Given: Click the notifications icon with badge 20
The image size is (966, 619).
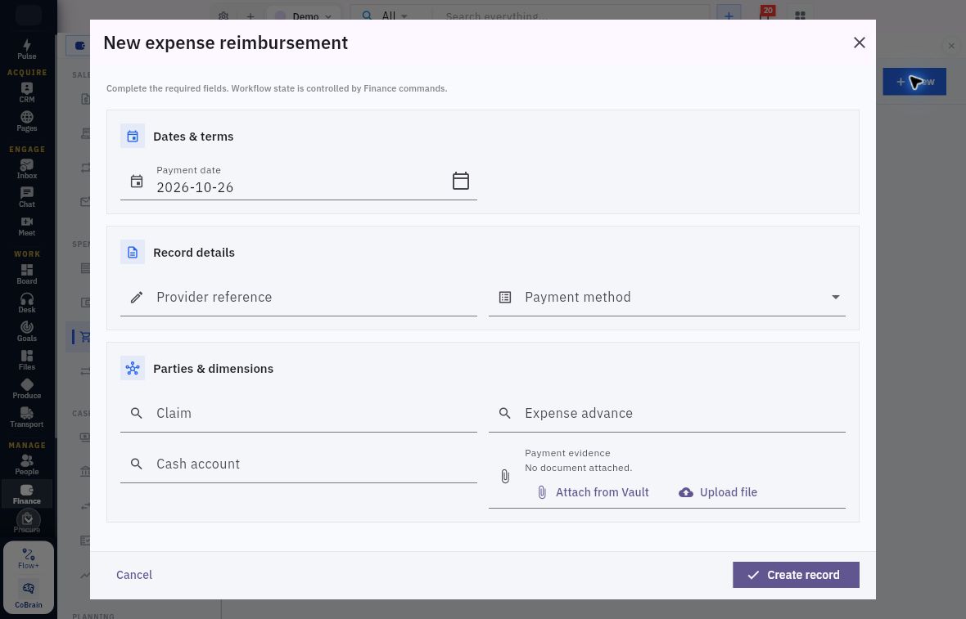Looking at the screenshot, I should [x=765, y=15].
